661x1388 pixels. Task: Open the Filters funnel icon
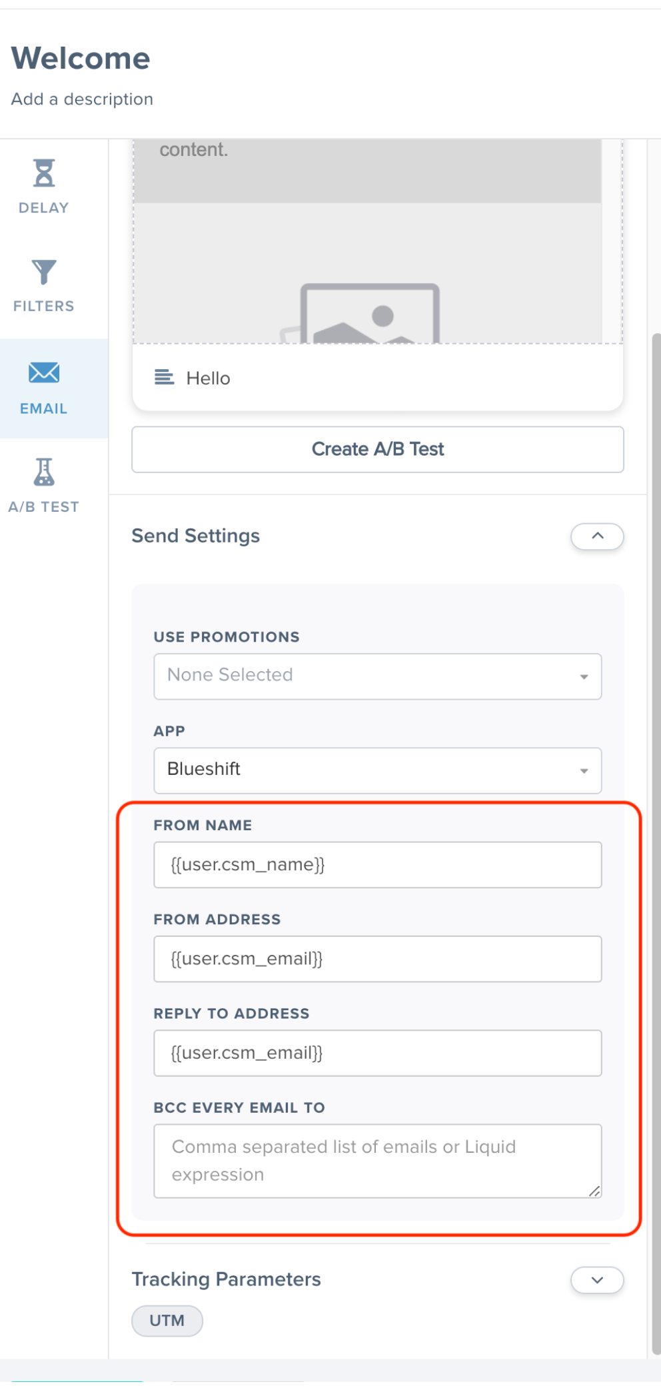click(x=44, y=272)
